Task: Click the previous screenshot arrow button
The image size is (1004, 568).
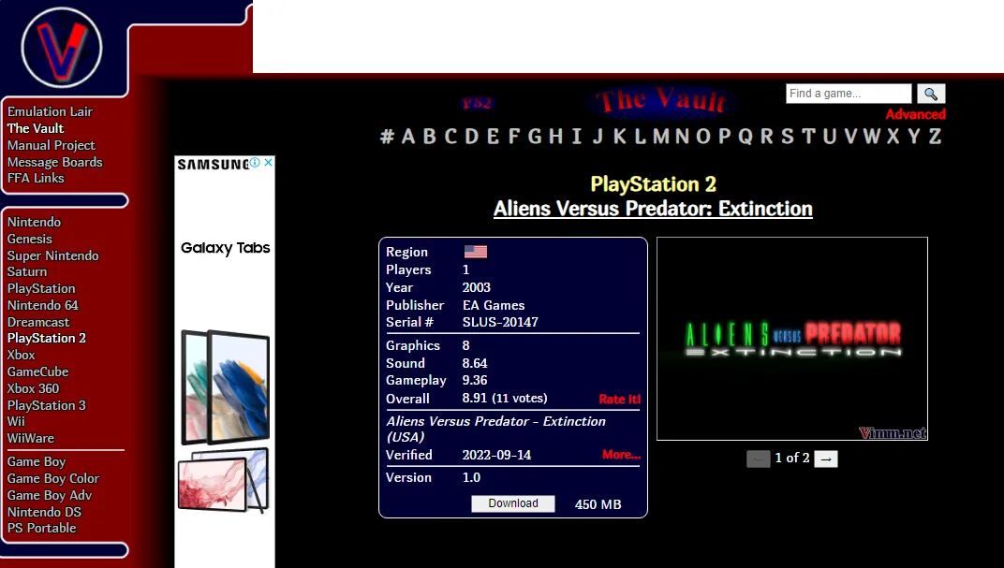Action: click(x=758, y=459)
